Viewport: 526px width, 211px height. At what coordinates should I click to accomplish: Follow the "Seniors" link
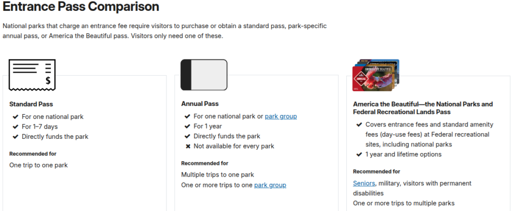point(364,183)
